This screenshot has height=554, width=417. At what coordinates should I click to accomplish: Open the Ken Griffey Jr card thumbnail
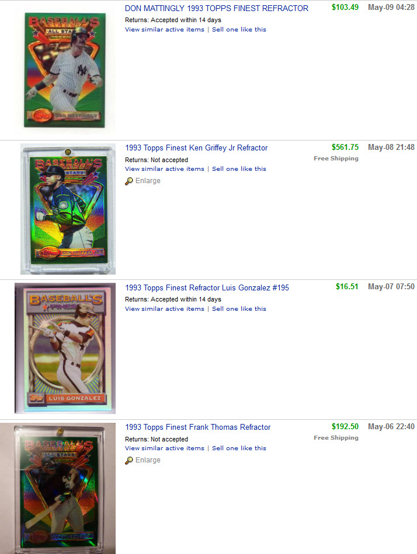point(68,209)
